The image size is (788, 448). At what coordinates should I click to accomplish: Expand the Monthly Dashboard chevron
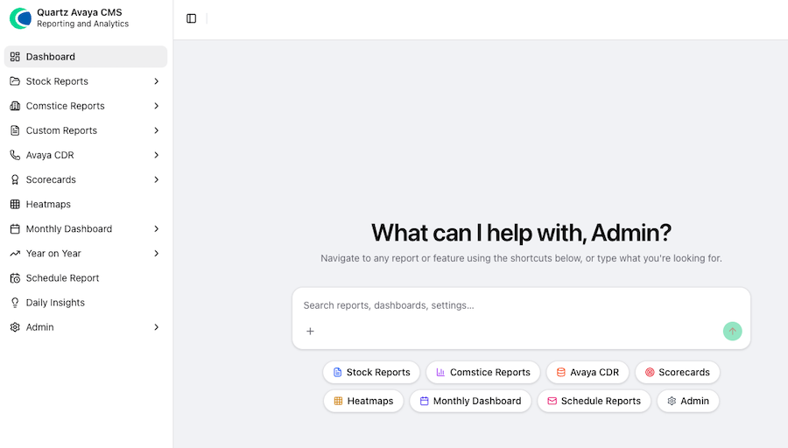[x=157, y=229]
